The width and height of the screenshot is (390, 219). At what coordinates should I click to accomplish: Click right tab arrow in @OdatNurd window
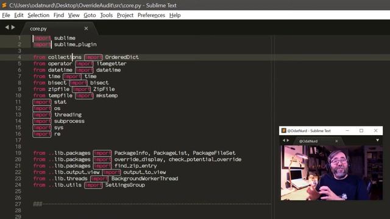pyautogui.click(x=288, y=141)
